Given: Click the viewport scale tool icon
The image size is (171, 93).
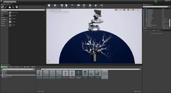Looking at the screenshot, I should point(119,10).
